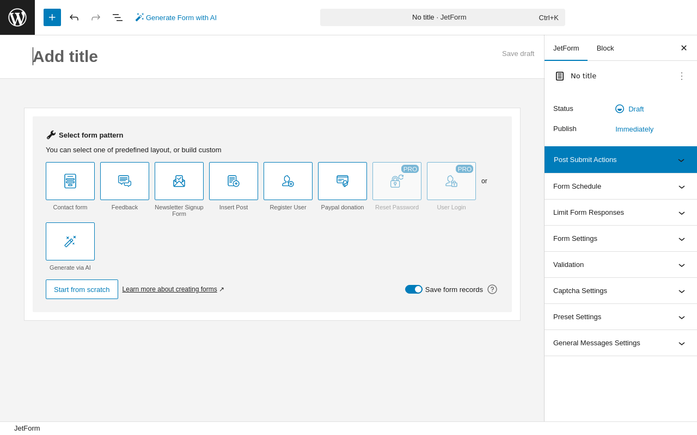The height and width of the screenshot is (435, 697).
Task: Expand the Captcha Settings panel
Action: point(621,291)
